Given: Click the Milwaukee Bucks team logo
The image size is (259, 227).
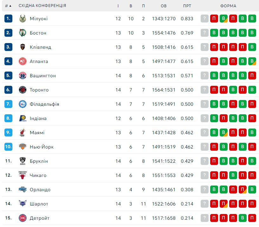Looking at the screenshot, I should tap(23, 18).
